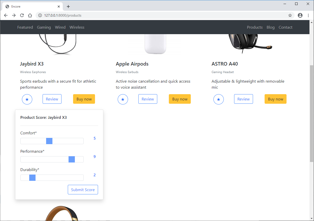The image size is (314, 221).
Task: Submit the Jaybird X3 score
Action: [x=83, y=190]
